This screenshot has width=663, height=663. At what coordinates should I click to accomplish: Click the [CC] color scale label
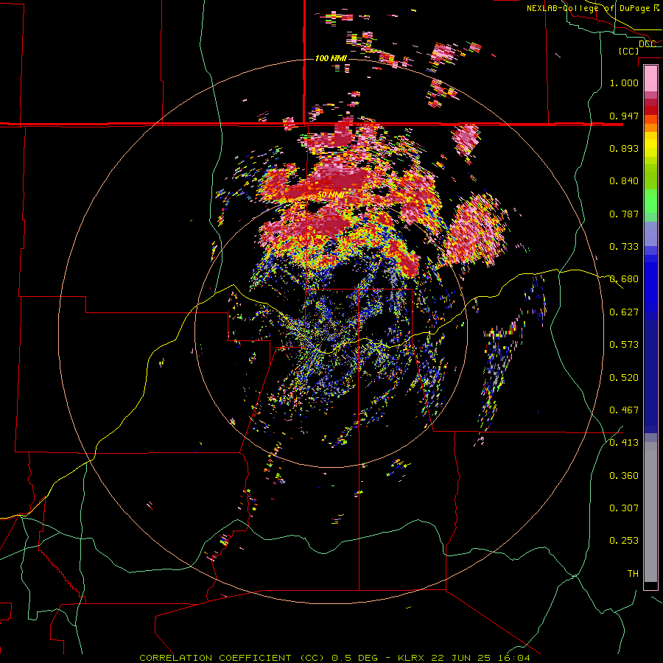tap(628, 51)
